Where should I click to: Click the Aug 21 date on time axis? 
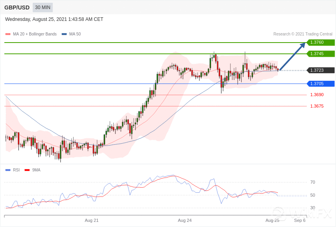click(x=91, y=220)
